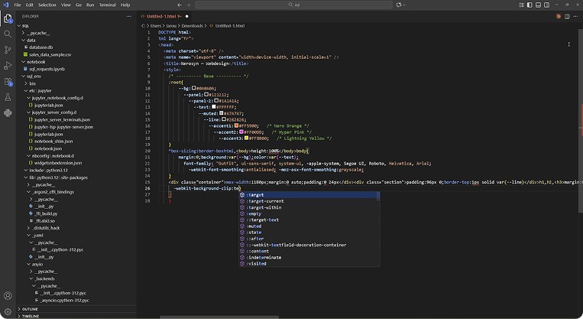Open the Run menu
This screenshot has width=583, height=319.
click(x=90, y=5)
